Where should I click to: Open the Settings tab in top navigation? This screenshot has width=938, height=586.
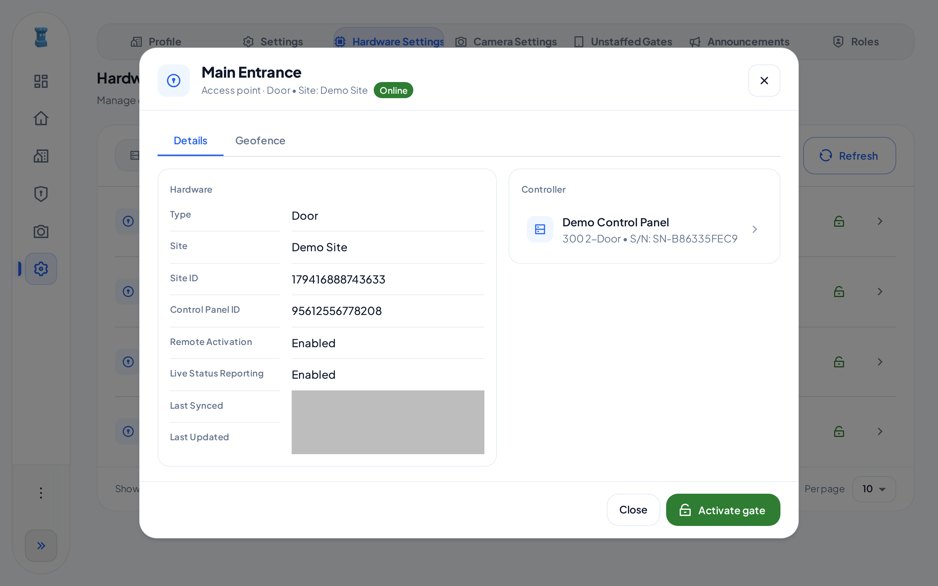[273, 42]
